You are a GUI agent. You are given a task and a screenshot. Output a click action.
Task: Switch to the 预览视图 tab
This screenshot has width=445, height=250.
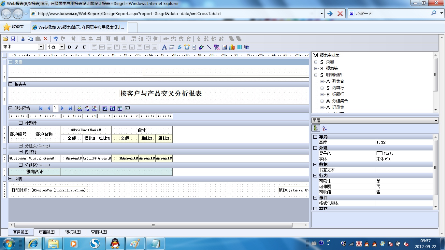(73, 232)
